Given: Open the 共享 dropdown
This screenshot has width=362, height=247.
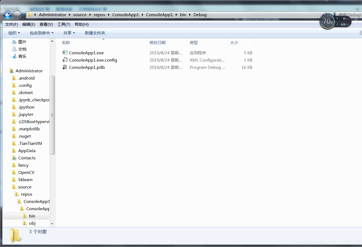Looking at the screenshot, I should [x=69, y=33].
